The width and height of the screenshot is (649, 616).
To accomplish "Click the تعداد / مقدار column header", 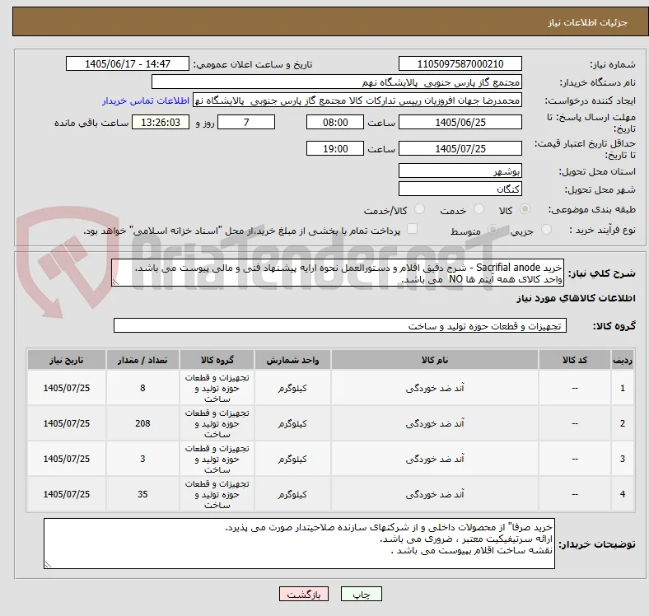I will (x=142, y=360).
